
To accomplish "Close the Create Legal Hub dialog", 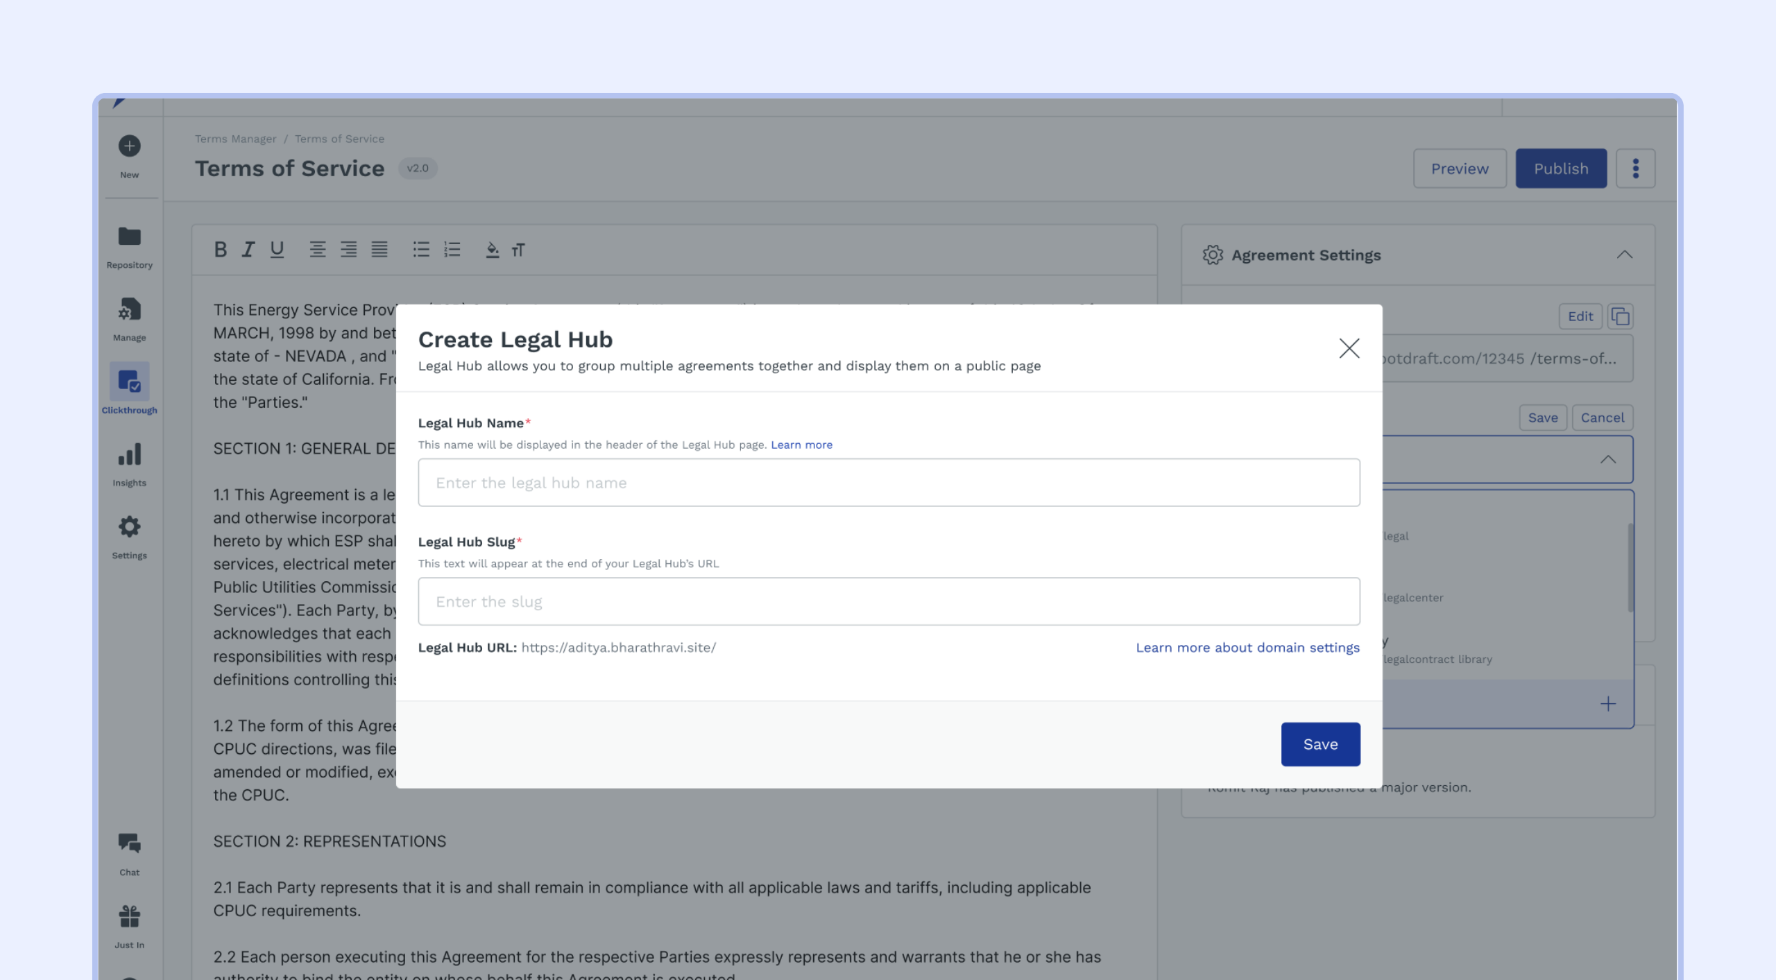I will (x=1349, y=348).
